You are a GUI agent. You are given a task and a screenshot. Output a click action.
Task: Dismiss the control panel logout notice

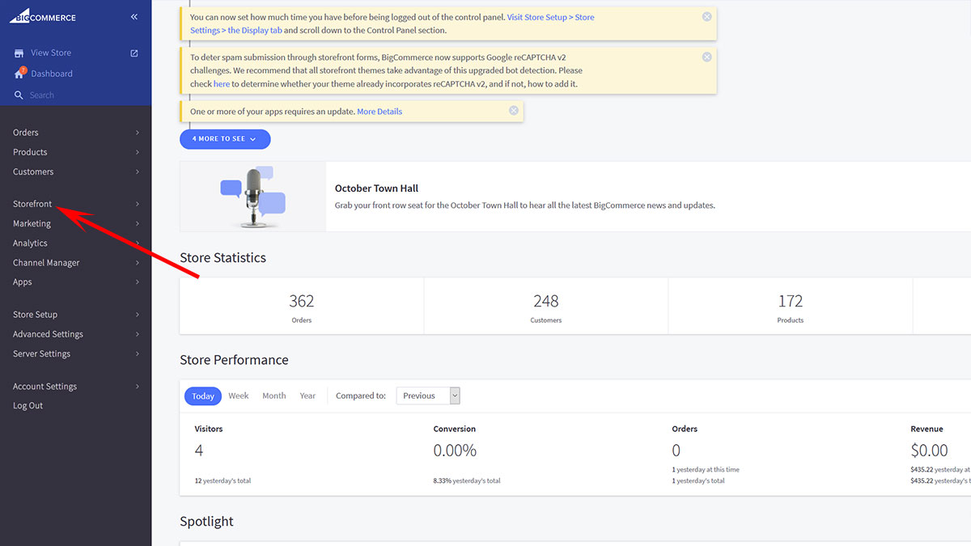[x=707, y=16]
